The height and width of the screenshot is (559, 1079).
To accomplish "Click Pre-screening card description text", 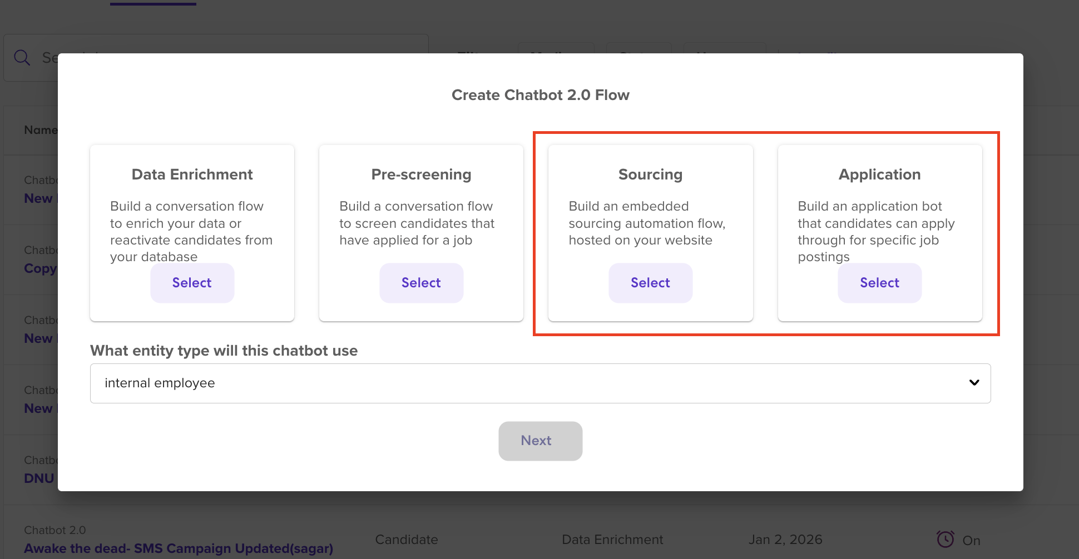I will point(417,223).
